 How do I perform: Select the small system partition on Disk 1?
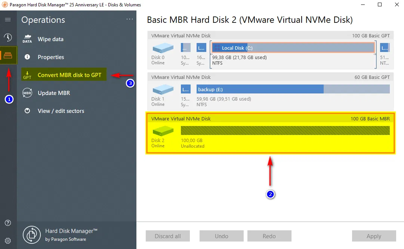pos(186,89)
